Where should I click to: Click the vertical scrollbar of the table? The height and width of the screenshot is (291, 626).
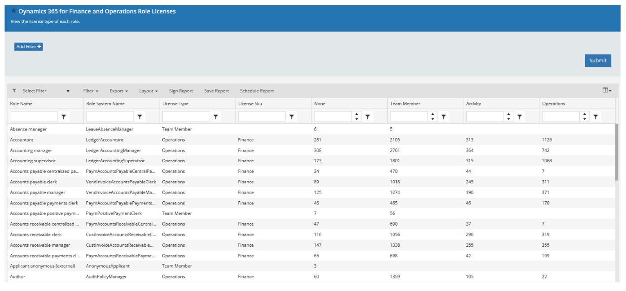(617, 152)
